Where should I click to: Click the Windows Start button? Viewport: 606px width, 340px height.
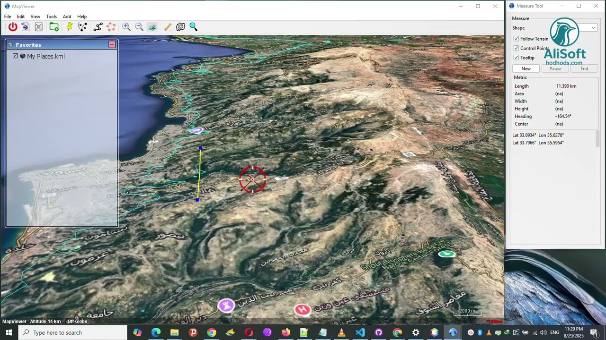click(9, 332)
